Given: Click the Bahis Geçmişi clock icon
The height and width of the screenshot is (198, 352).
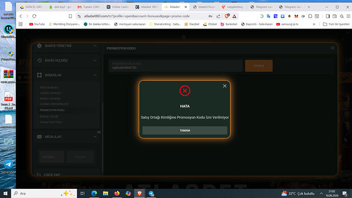Looking at the screenshot, I should [39, 60].
